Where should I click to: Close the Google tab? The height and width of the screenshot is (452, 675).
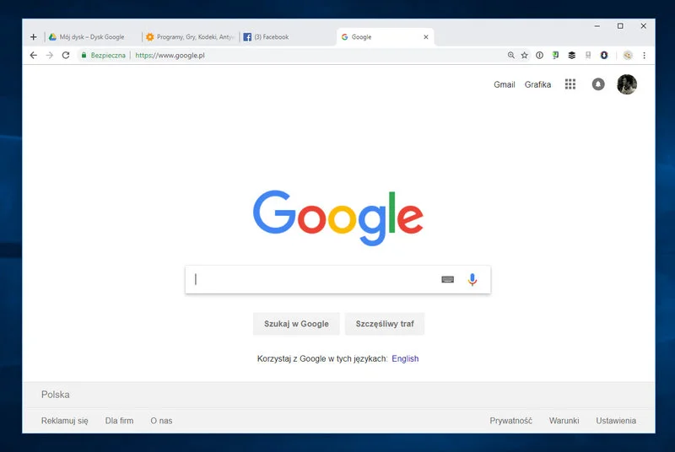click(426, 37)
